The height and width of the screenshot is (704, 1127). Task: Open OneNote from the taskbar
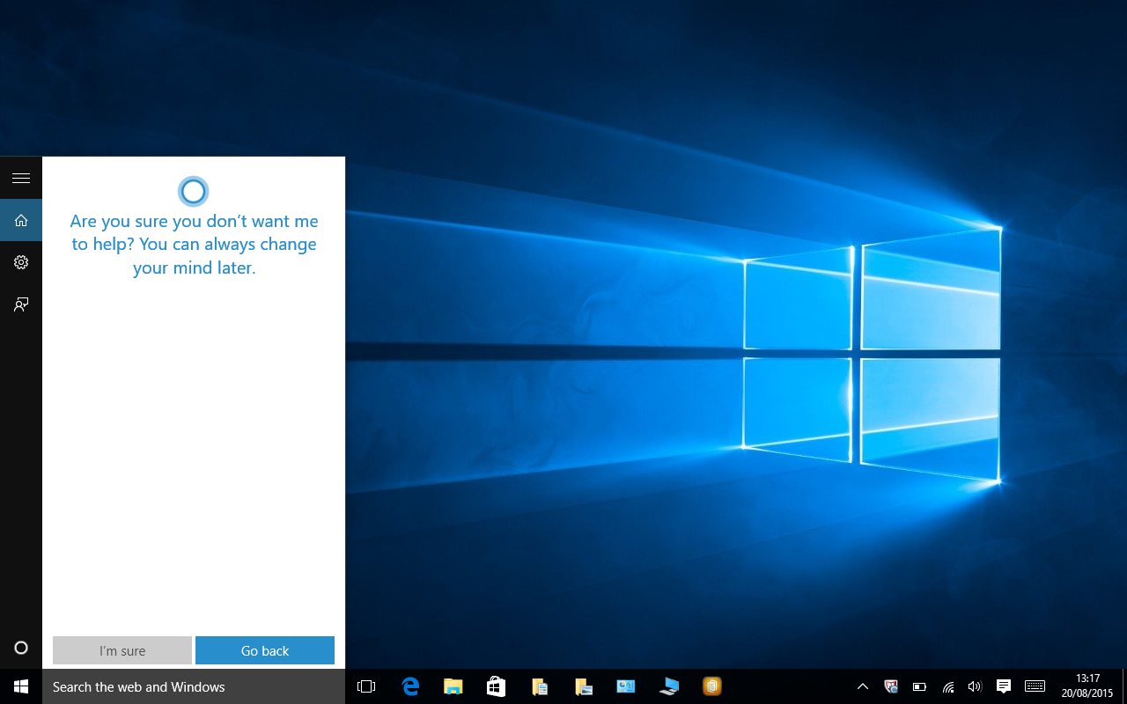711,686
